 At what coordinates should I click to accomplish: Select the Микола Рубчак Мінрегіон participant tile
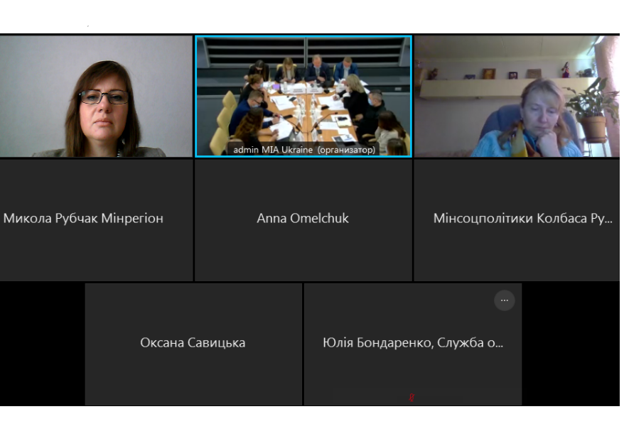pos(97,220)
